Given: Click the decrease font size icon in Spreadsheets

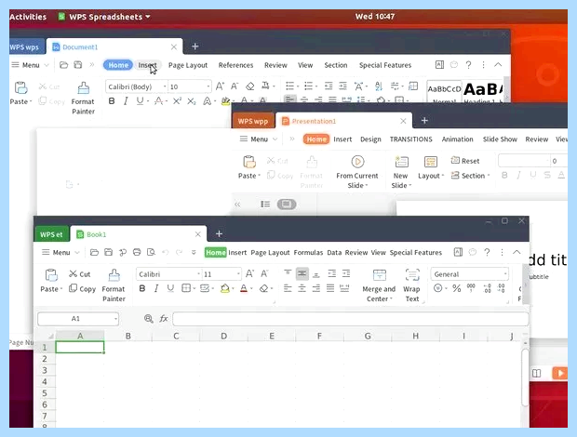Looking at the screenshot, I should pos(264,273).
